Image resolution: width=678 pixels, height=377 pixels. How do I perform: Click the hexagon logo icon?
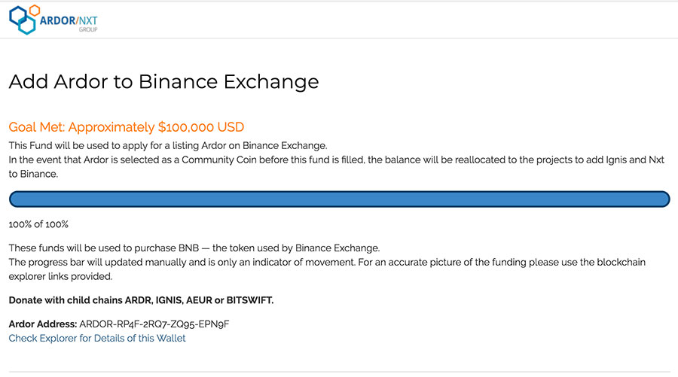pyautogui.click(x=24, y=20)
